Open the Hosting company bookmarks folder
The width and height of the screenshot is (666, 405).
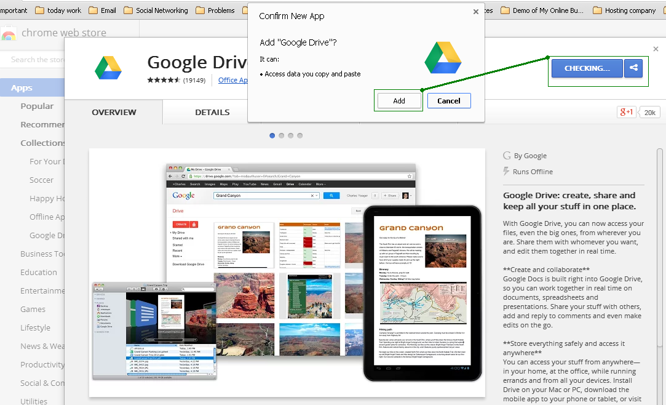624,10
